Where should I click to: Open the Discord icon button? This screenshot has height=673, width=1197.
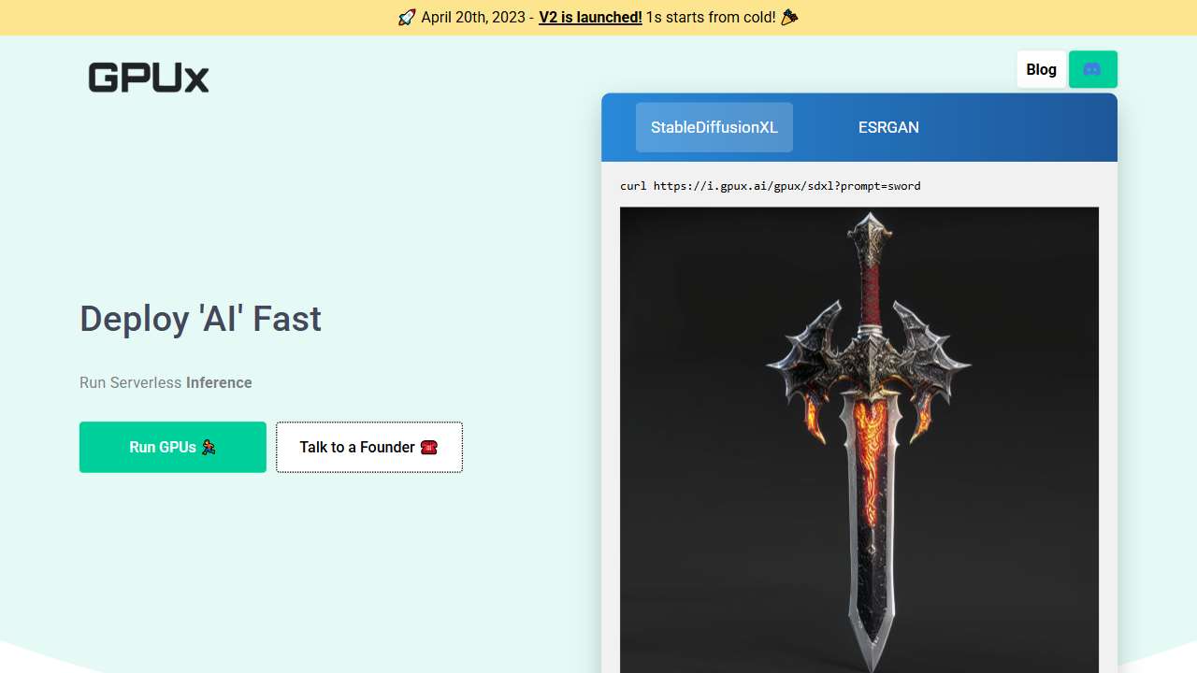point(1092,69)
